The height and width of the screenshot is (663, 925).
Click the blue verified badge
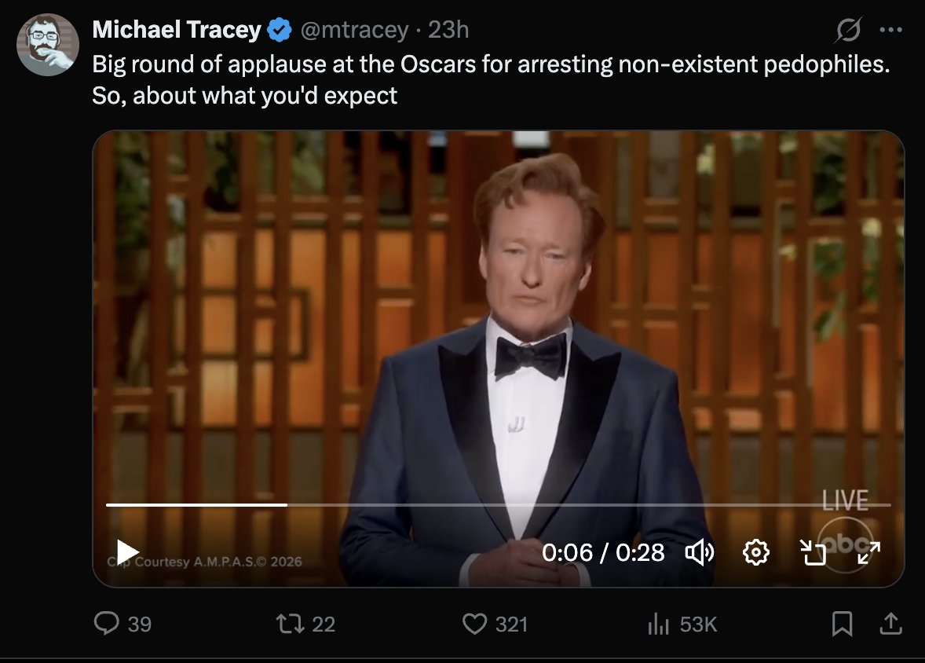click(279, 30)
